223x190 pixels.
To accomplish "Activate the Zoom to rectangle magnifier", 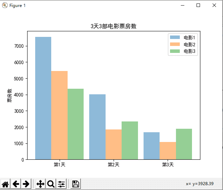I will [x=51, y=184].
